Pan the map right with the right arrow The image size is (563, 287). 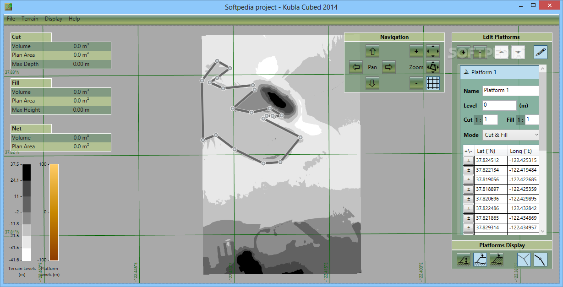click(x=389, y=67)
